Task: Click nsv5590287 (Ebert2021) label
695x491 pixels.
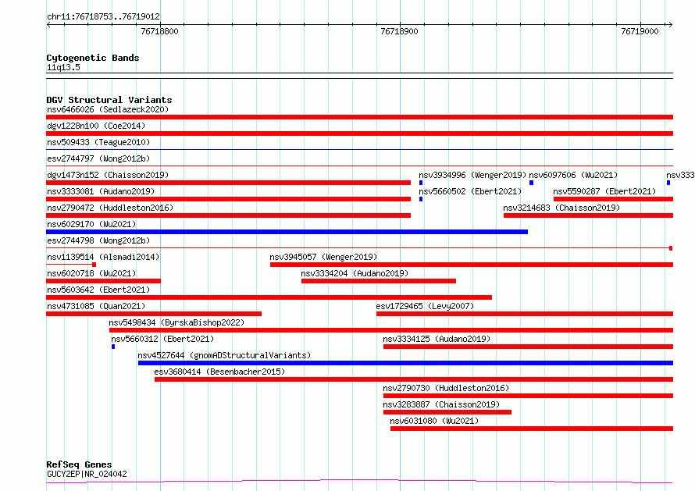Action: point(604,191)
